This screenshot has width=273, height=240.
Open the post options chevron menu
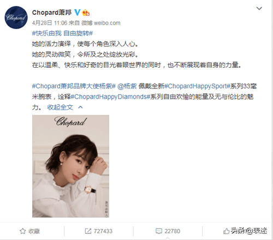[x=259, y=8]
